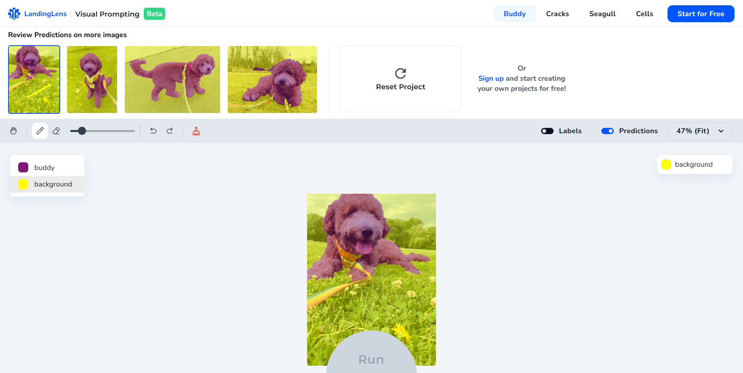Clear all labels with red broom icon
The height and width of the screenshot is (373, 743).
point(196,131)
